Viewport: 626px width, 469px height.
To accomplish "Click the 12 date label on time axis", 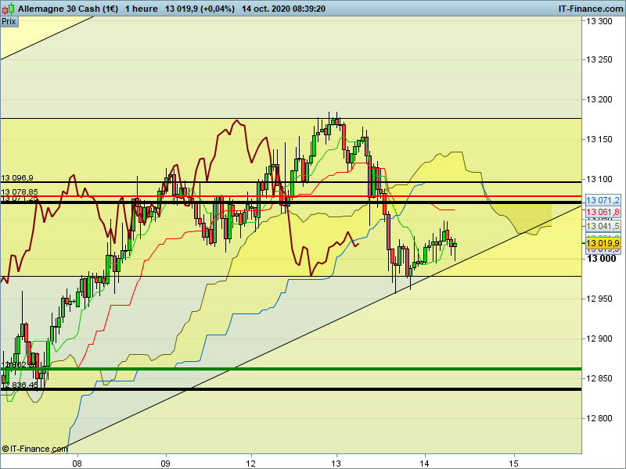I will (250, 464).
